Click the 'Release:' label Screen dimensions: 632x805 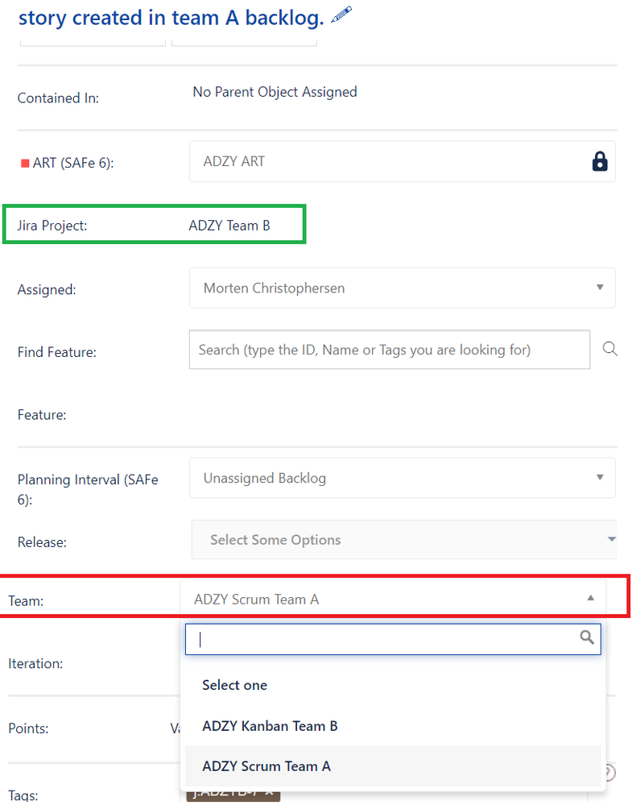(x=42, y=542)
